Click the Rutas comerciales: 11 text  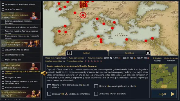coord(78,58)
